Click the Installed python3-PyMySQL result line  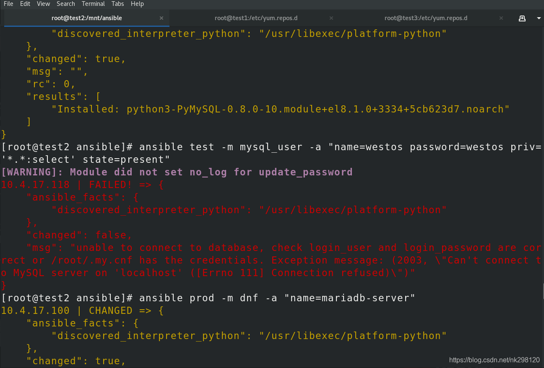[280, 109]
